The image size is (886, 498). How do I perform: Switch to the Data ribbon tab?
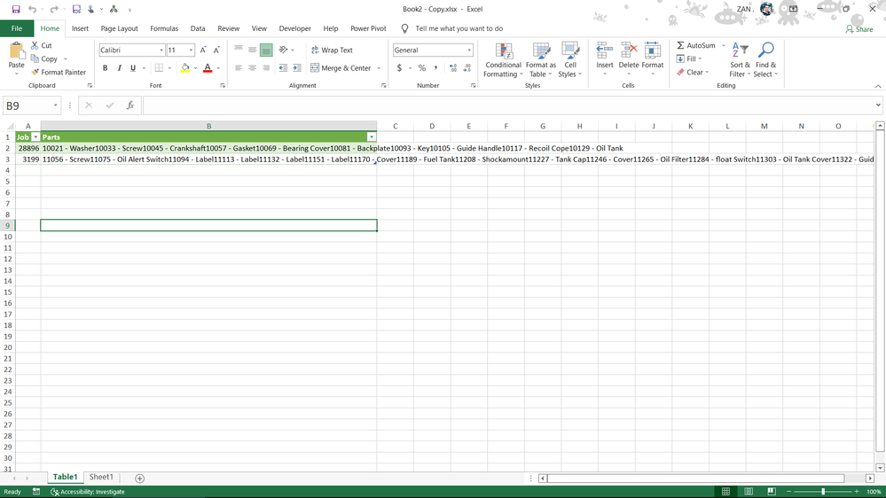pos(198,28)
